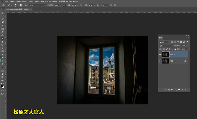
Task: Select the Lasso tool
Action: point(2,19)
